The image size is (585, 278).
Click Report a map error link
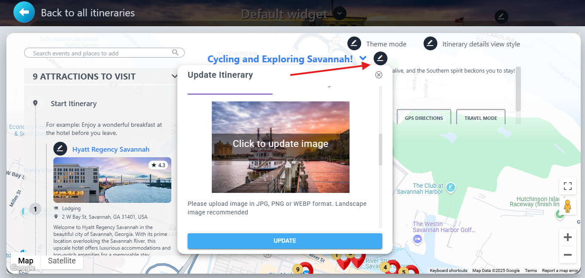(x=560, y=271)
